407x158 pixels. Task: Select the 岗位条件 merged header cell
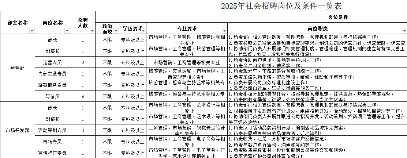click(338, 17)
